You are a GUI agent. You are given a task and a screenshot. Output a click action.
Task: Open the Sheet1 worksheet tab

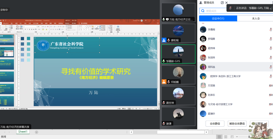coord(23,132)
